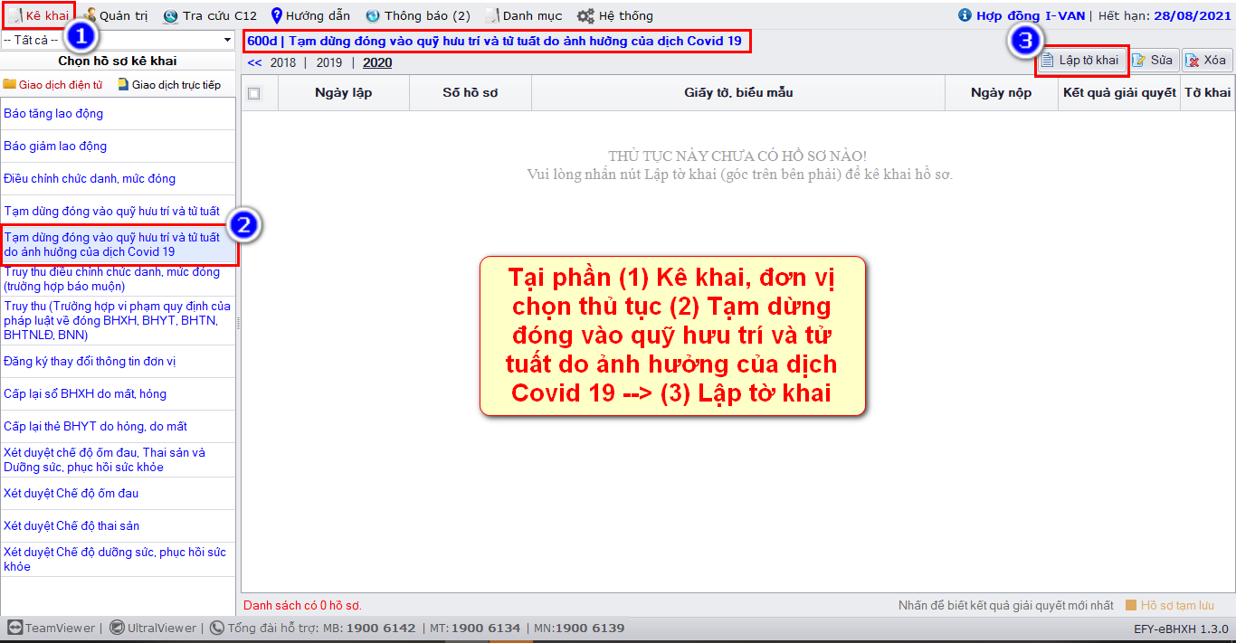
Task: Select year 2020
Action: (377, 62)
